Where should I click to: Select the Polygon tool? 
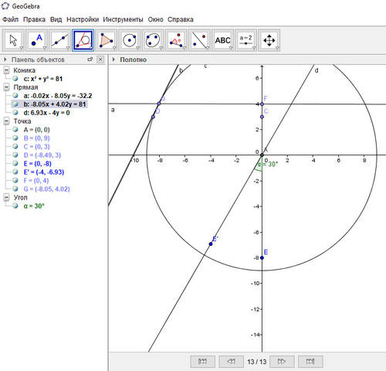107,40
